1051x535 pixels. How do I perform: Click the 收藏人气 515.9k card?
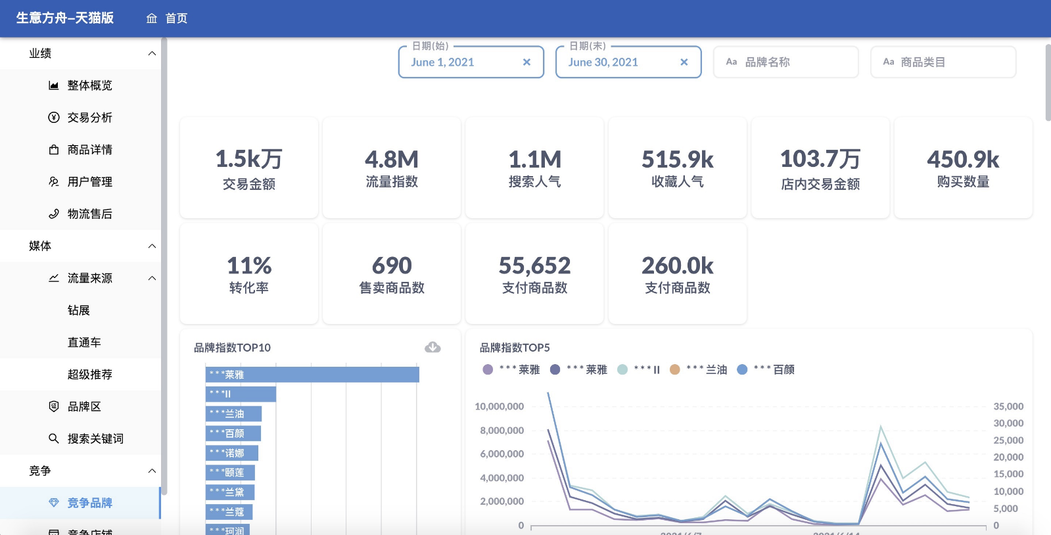click(x=678, y=168)
